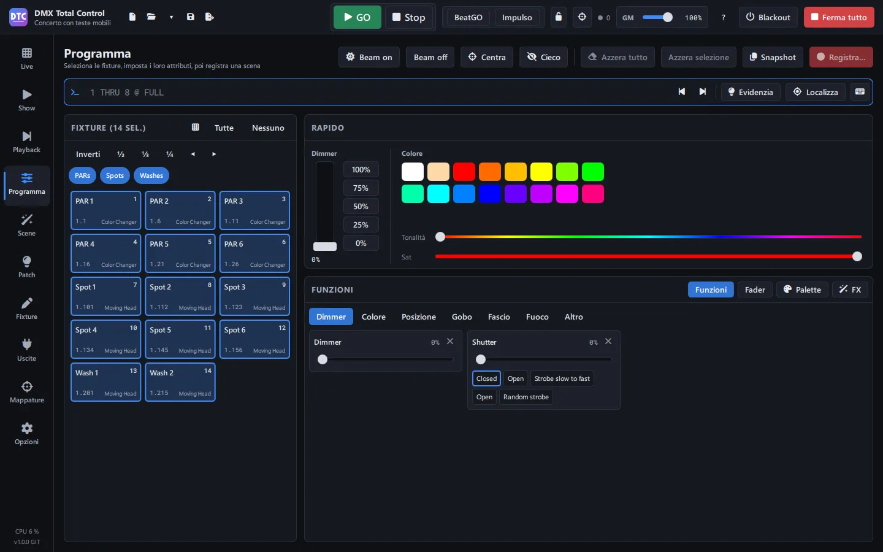Click the crosshair target icon beside the lock
The width and height of the screenshot is (883, 552).
pyautogui.click(x=582, y=17)
